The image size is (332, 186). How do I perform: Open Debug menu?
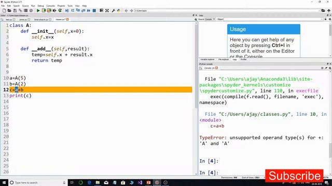(40, 6)
